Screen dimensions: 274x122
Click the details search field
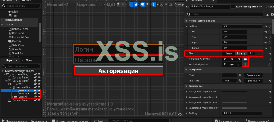click(x=224, y=14)
